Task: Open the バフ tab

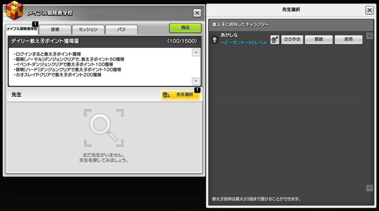Action: click(x=121, y=29)
